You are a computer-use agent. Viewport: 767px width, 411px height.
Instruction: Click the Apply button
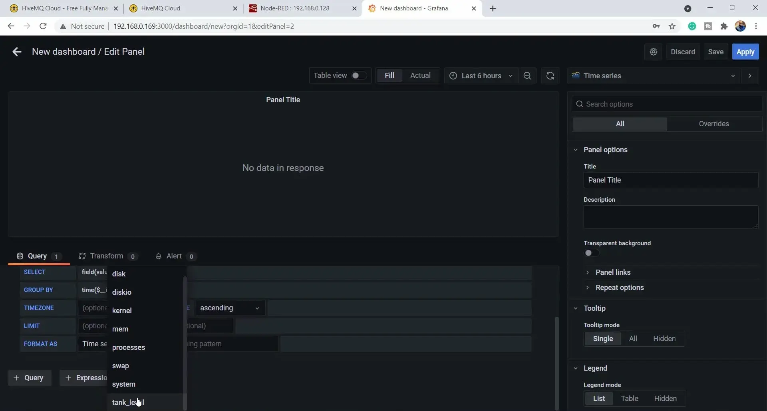coord(745,52)
